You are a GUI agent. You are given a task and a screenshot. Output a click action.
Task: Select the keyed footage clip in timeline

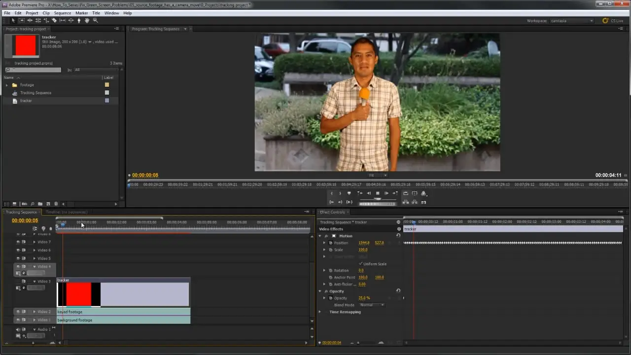[123, 312]
